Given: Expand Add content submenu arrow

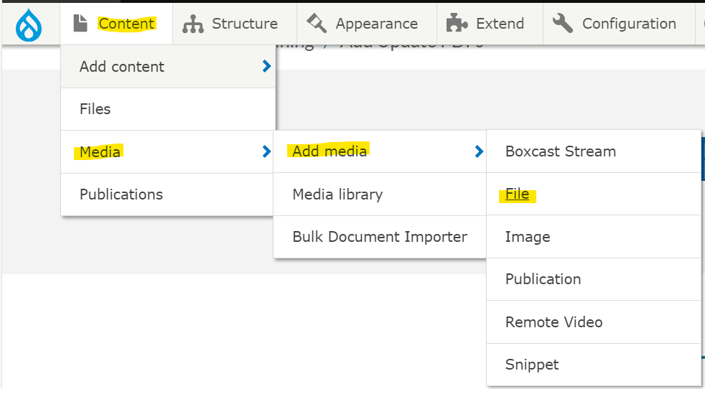Looking at the screenshot, I should pyautogui.click(x=266, y=67).
